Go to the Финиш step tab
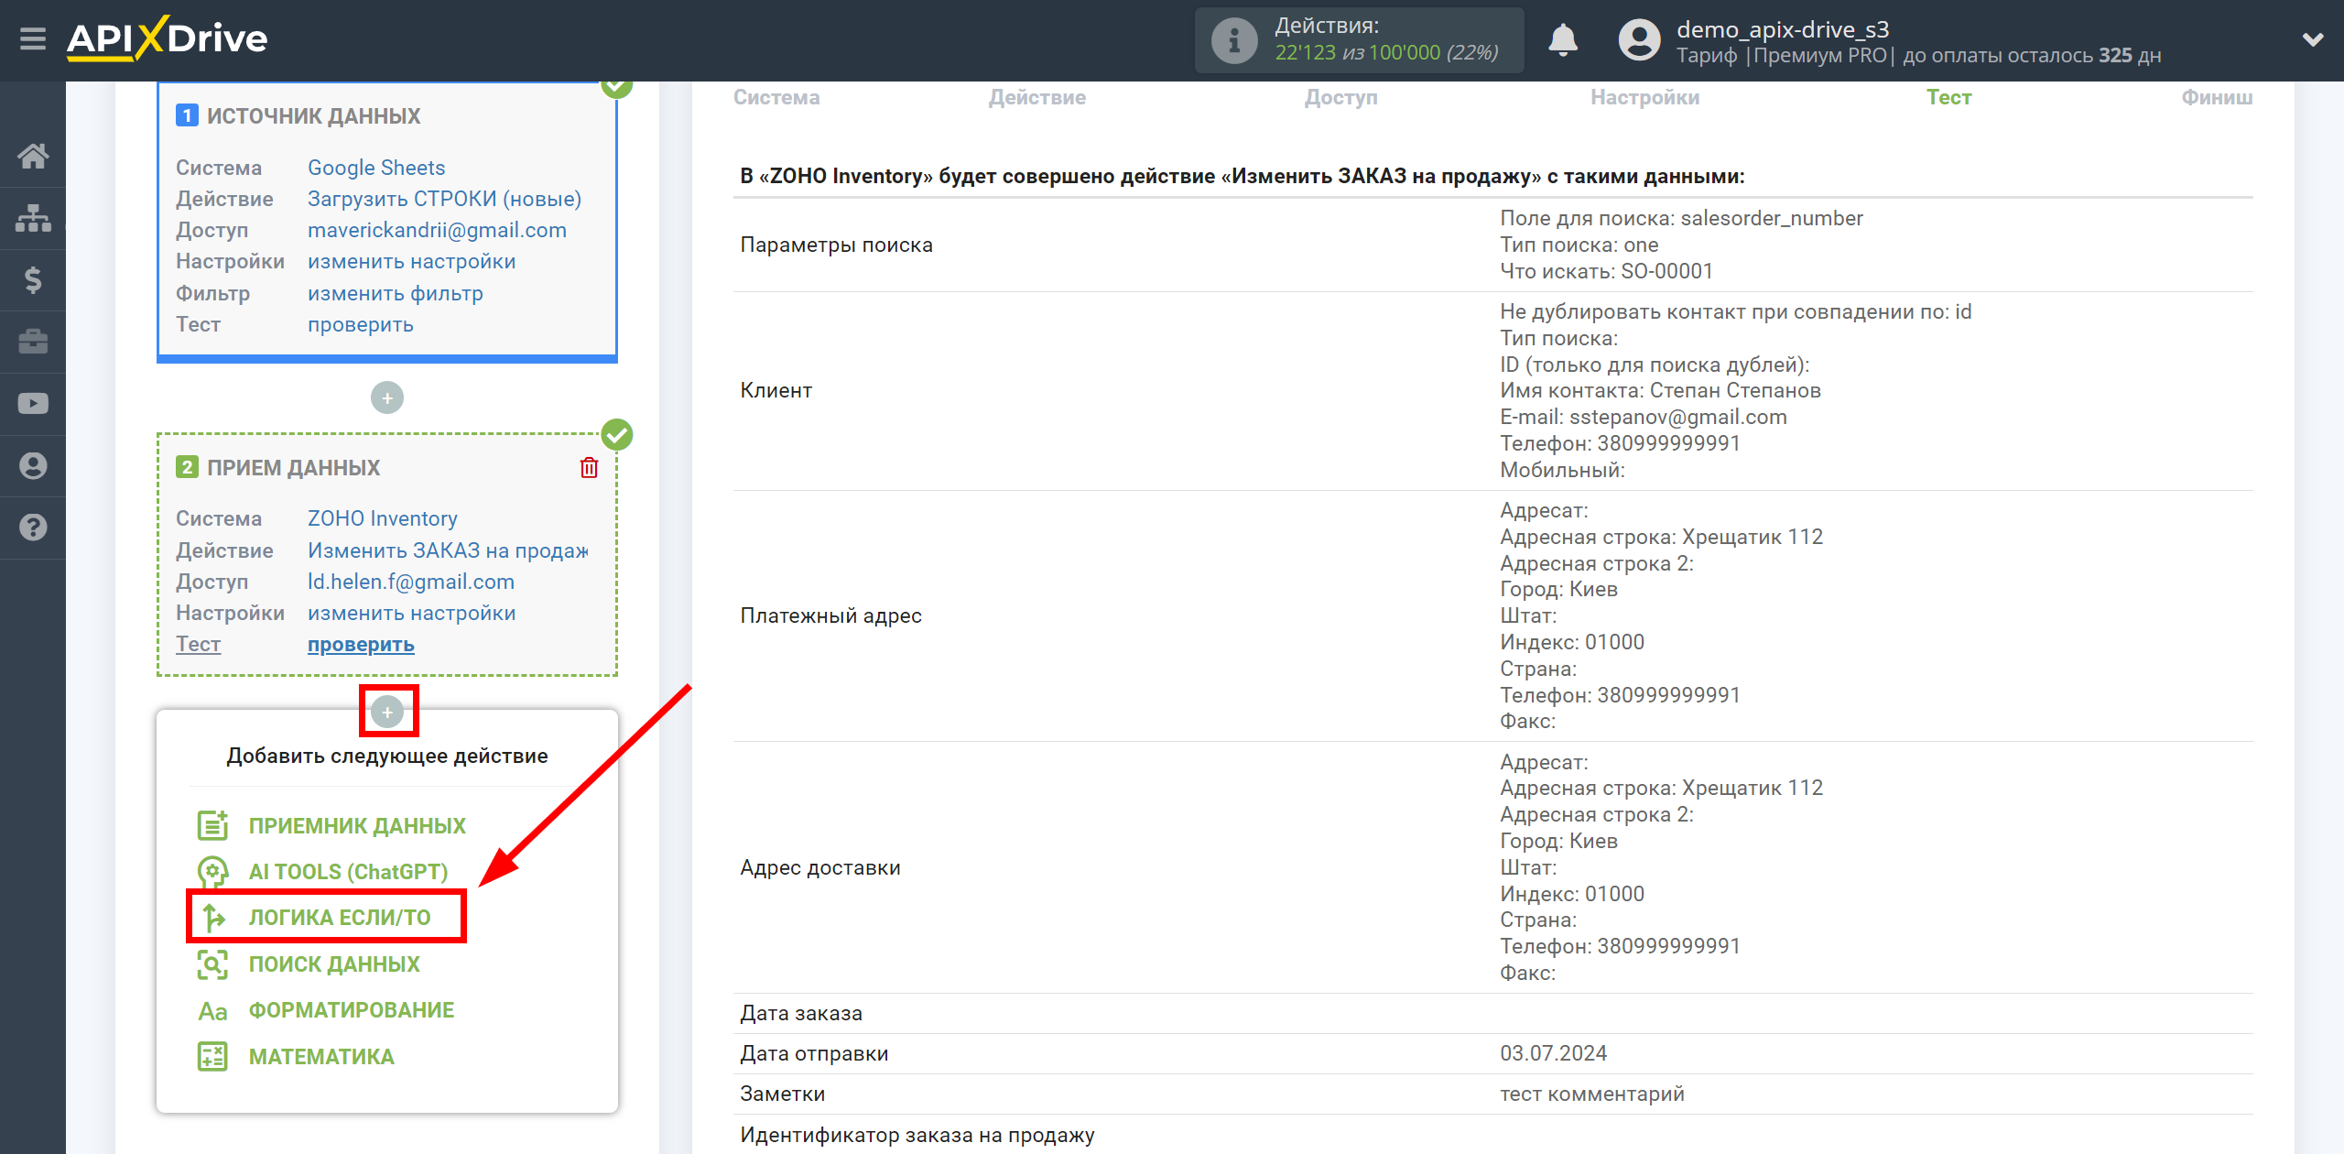The image size is (2344, 1154). [x=2217, y=97]
